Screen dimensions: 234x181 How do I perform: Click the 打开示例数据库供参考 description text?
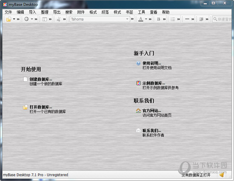pyautogui.click(x=160, y=88)
